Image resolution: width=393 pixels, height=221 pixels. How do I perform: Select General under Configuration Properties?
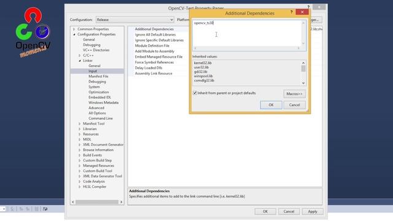88,39
